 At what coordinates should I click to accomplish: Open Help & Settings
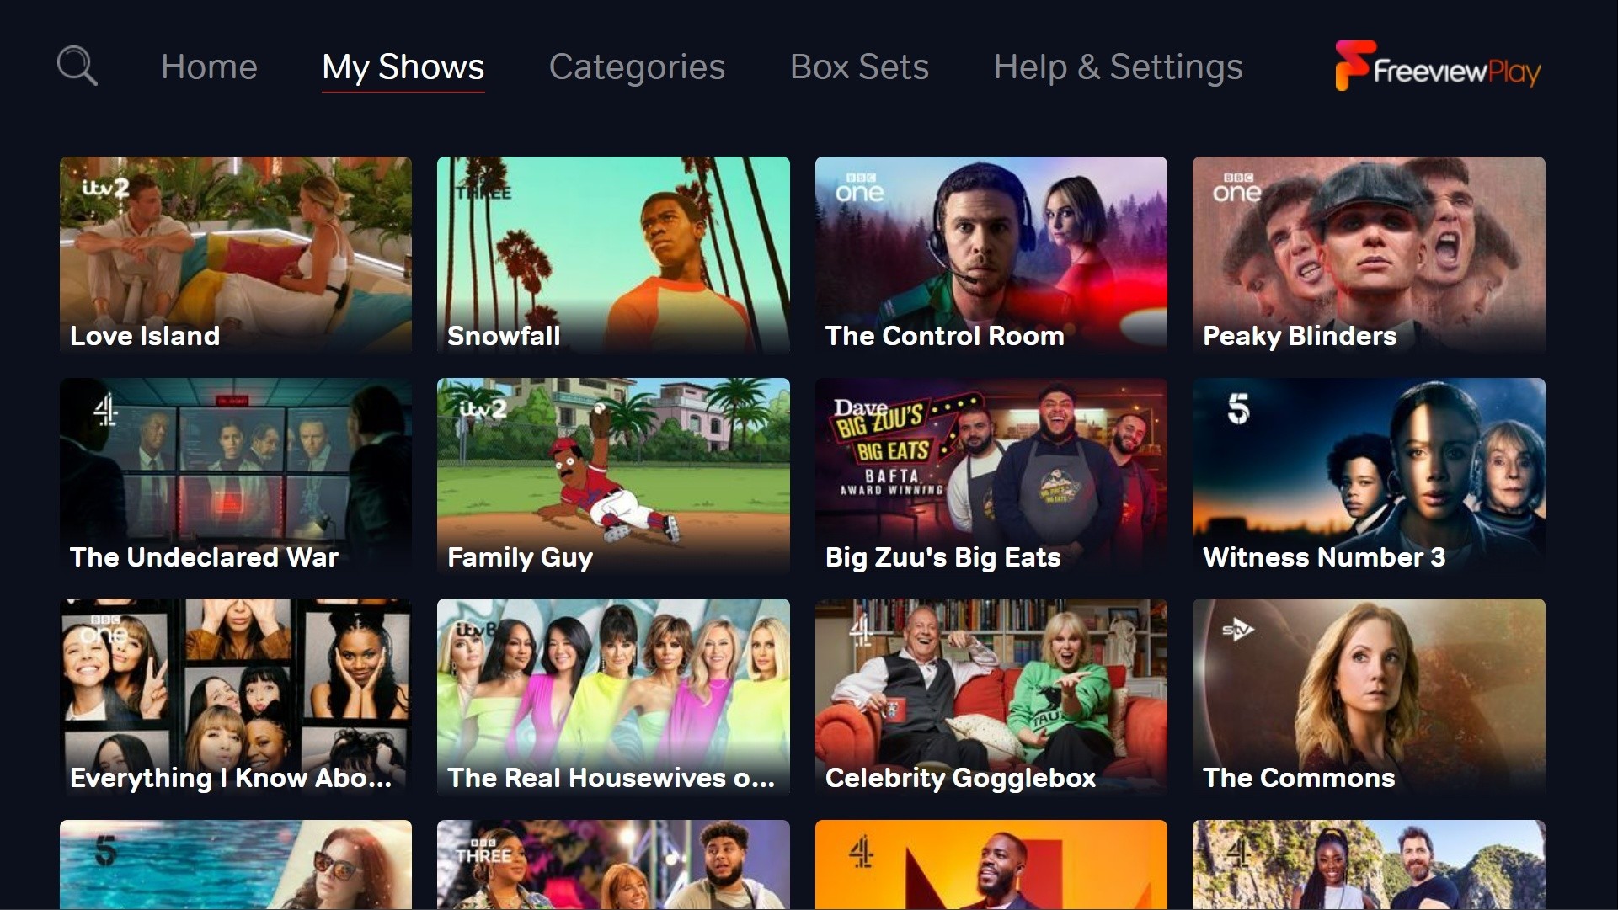tap(1118, 67)
